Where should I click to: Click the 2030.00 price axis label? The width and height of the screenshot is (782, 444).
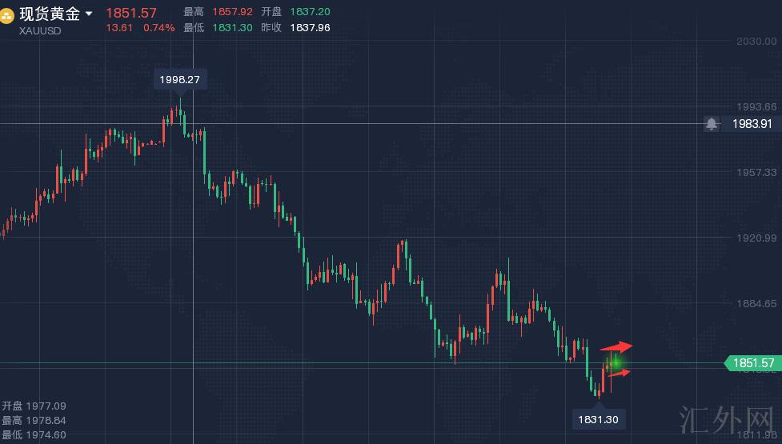(756, 41)
